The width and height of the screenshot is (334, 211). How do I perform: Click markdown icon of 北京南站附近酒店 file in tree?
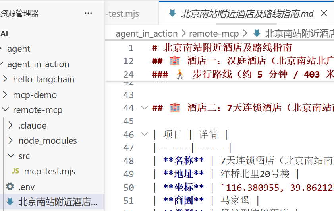coord(10,201)
